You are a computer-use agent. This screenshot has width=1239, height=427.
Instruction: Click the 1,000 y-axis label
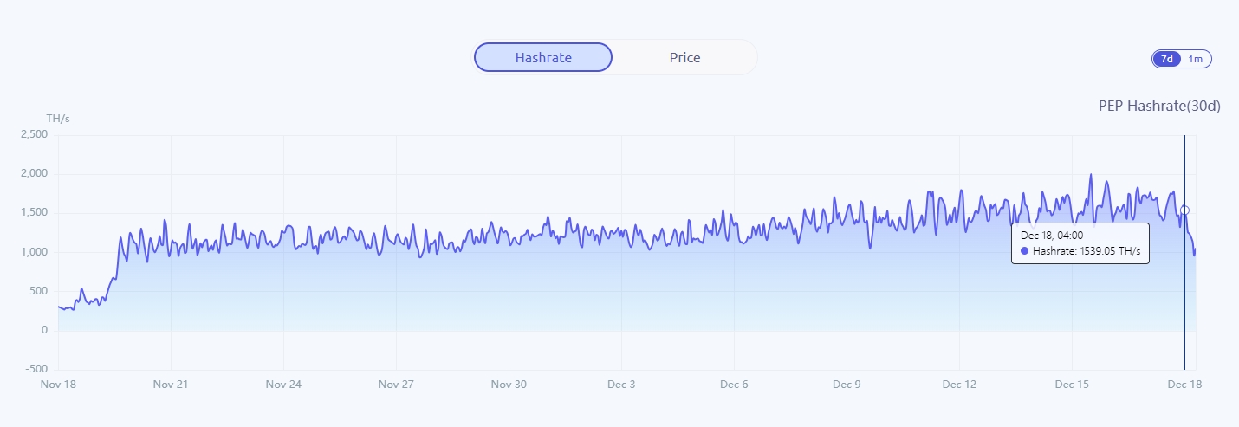coord(34,252)
